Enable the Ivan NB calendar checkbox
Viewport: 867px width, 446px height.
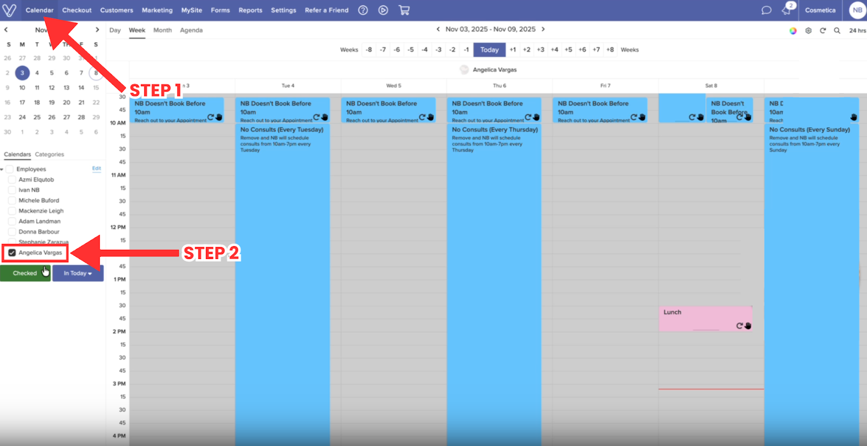[x=12, y=190]
